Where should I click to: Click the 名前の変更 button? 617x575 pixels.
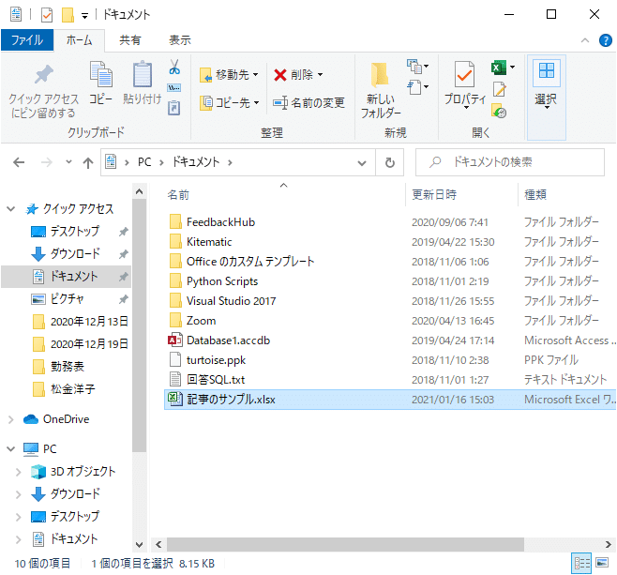point(308,103)
